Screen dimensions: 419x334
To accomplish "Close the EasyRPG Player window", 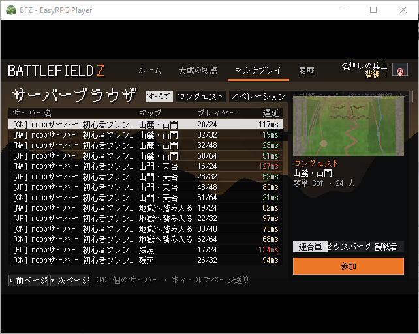I will pos(403,10).
